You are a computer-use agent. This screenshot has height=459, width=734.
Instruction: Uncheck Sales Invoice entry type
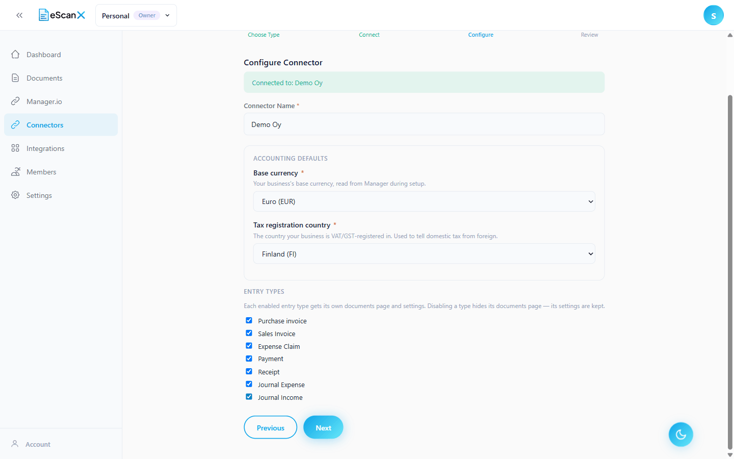point(249,333)
